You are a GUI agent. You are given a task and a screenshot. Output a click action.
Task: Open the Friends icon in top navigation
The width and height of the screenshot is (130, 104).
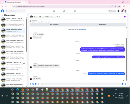(x=64, y=11)
